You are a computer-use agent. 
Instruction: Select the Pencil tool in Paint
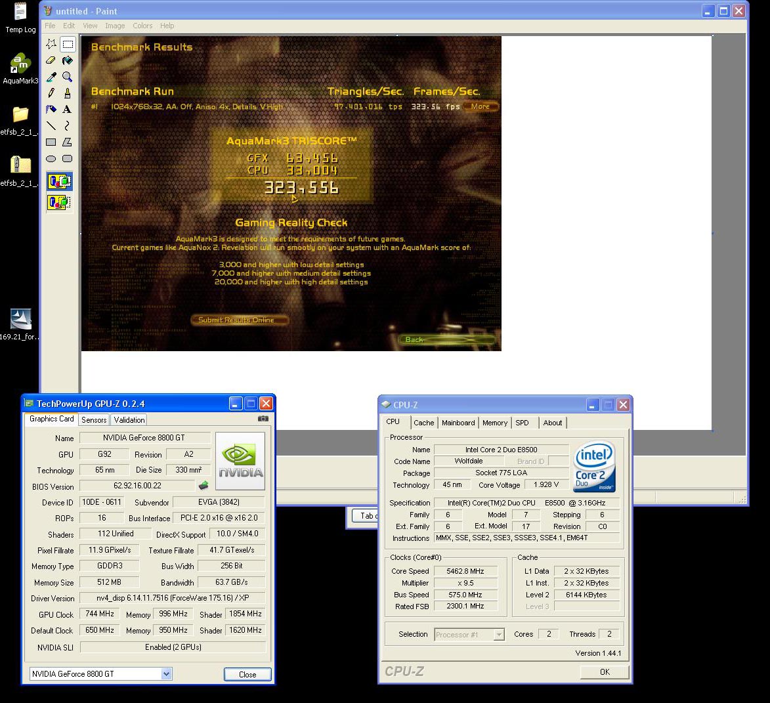(51, 93)
